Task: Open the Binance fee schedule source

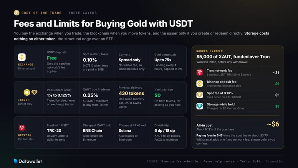Action: [x=180, y=161]
